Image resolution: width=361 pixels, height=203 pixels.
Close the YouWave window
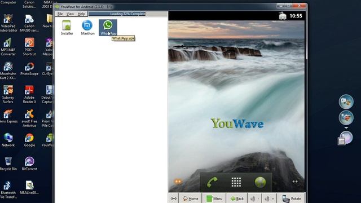299,6
